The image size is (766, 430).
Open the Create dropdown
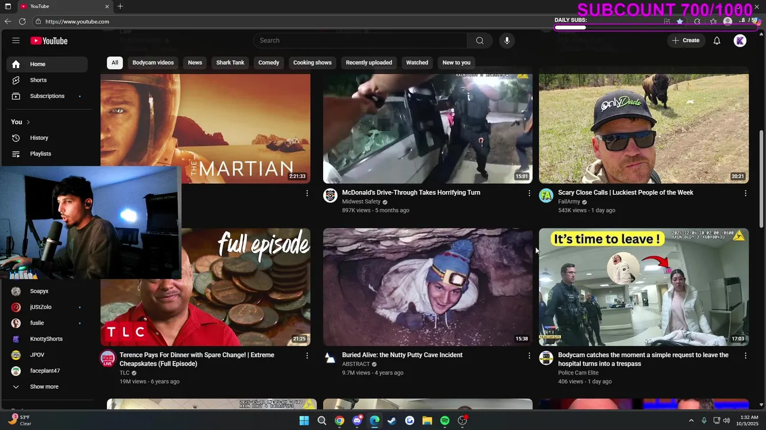click(x=686, y=41)
